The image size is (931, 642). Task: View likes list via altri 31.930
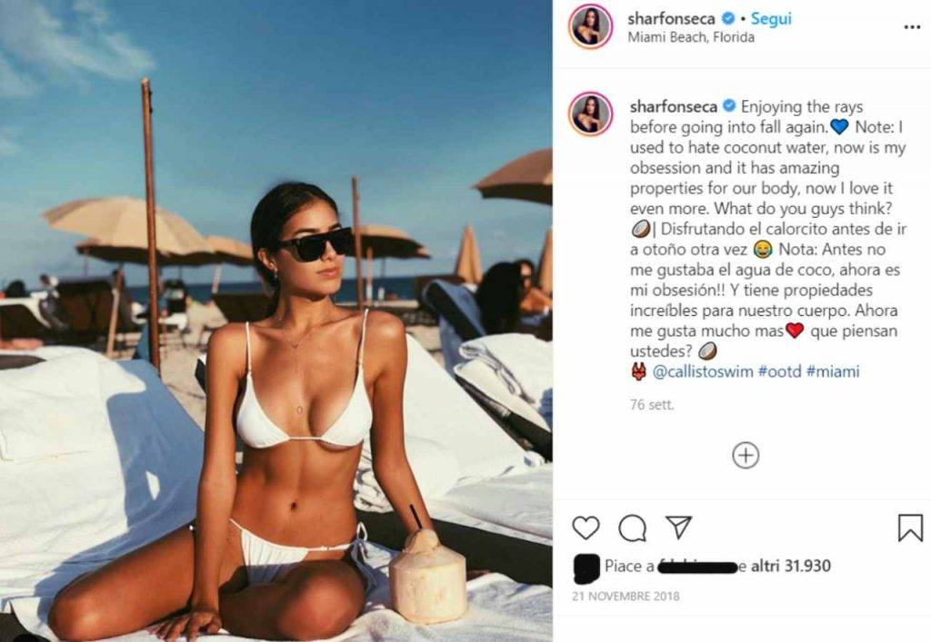[790, 566]
